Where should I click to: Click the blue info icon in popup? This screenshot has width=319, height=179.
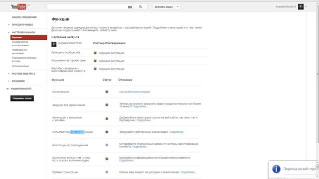pyautogui.click(x=276, y=169)
